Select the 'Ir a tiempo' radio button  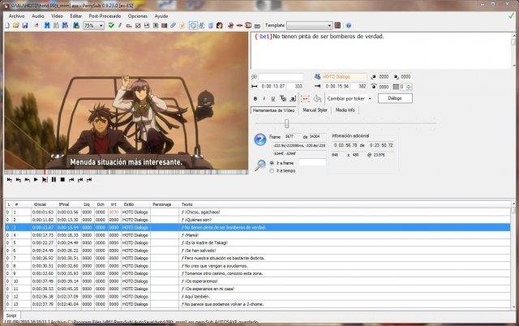pyautogui.click(x=272, y=171)
